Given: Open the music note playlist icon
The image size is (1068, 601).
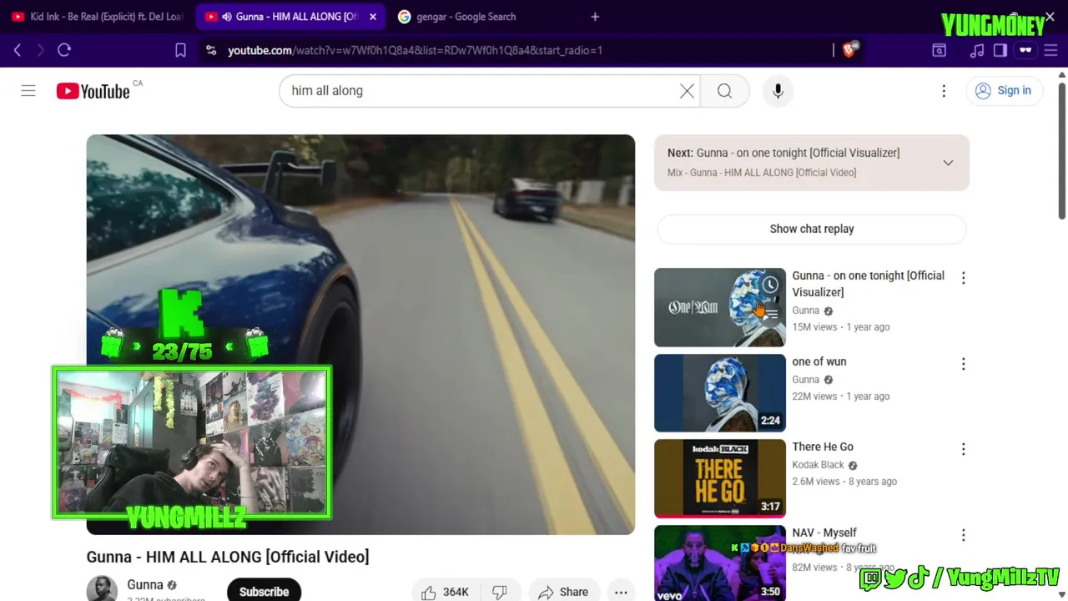Looking at the screenshot, I should [977, 50].
